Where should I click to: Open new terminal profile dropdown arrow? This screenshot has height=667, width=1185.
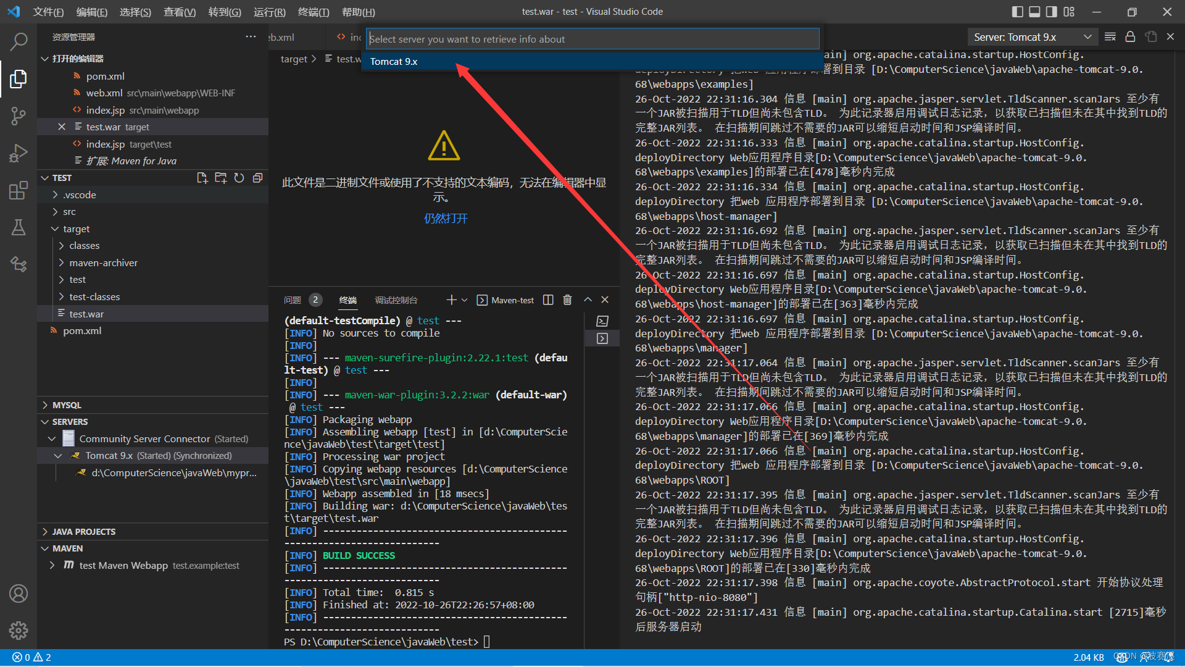[x=465, y=300]
